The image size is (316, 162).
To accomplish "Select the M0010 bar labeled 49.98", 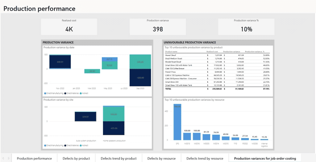I will [x=226, y=138].
